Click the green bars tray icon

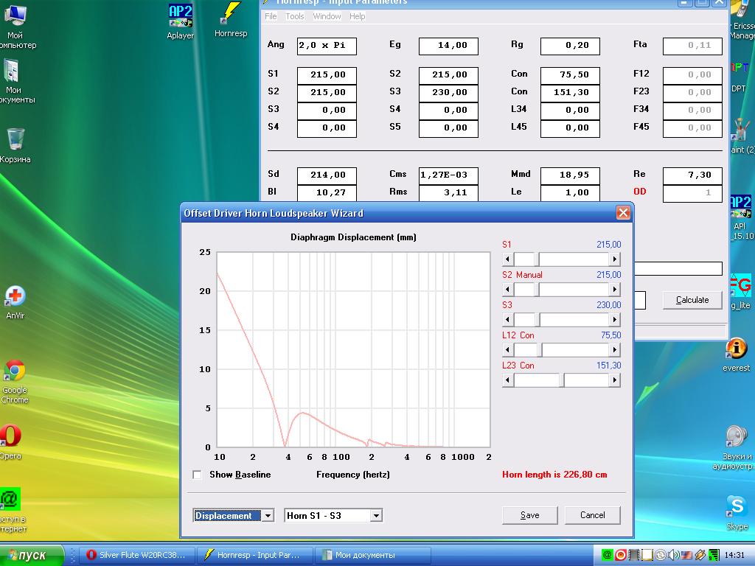point(714,555)
